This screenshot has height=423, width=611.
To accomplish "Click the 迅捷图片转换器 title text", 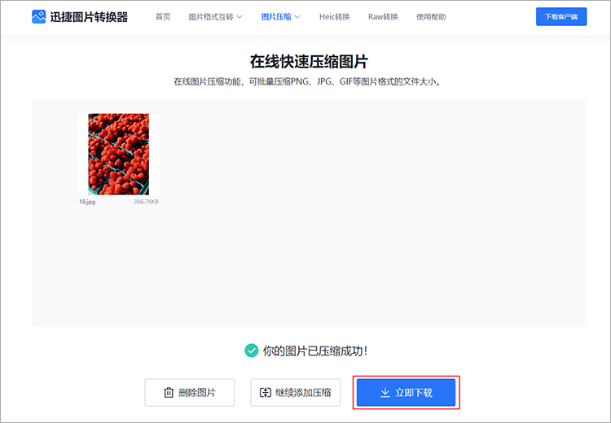I will click(x=89, y=17).
